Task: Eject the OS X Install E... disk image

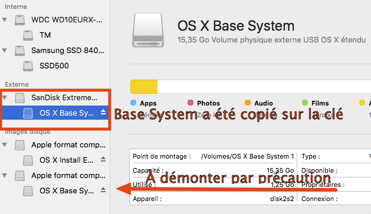Action: (x=103, y=159)
